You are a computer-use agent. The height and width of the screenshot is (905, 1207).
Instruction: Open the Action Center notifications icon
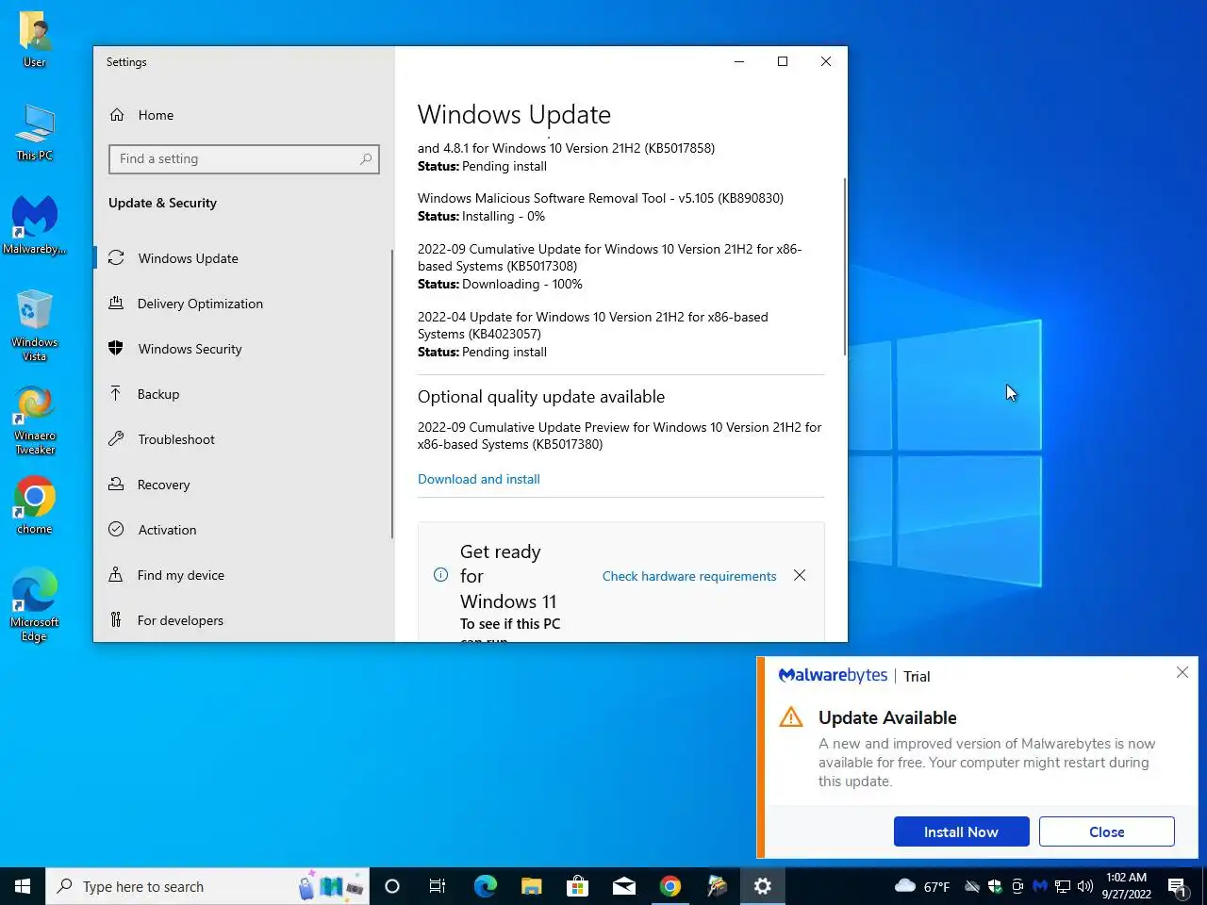[1177, 886]
